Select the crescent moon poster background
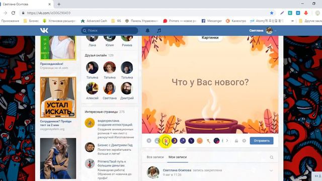 pos(175,141)
